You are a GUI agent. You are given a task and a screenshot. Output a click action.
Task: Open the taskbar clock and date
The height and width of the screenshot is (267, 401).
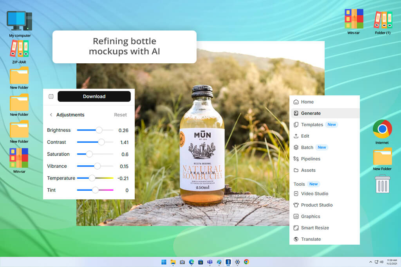point(392,262)
